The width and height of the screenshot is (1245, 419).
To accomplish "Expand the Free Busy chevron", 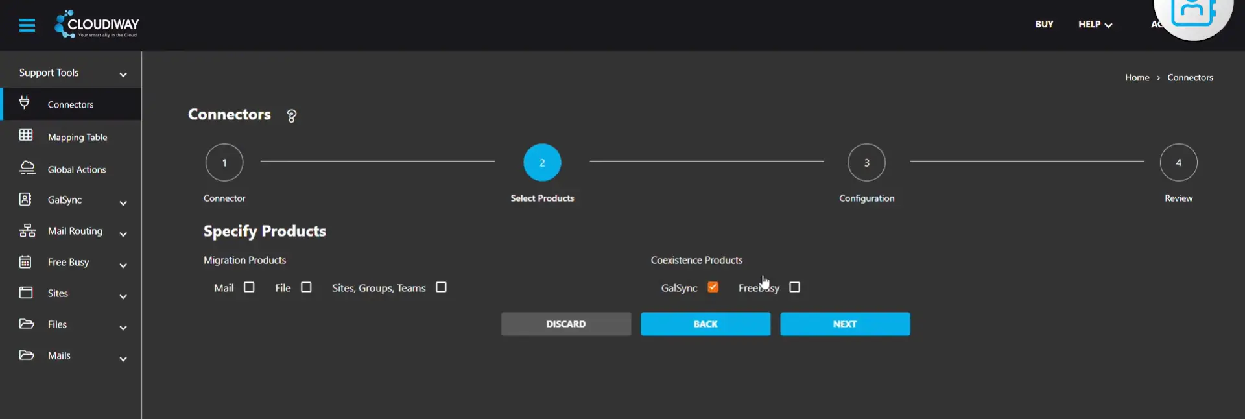I will point(123,265).
